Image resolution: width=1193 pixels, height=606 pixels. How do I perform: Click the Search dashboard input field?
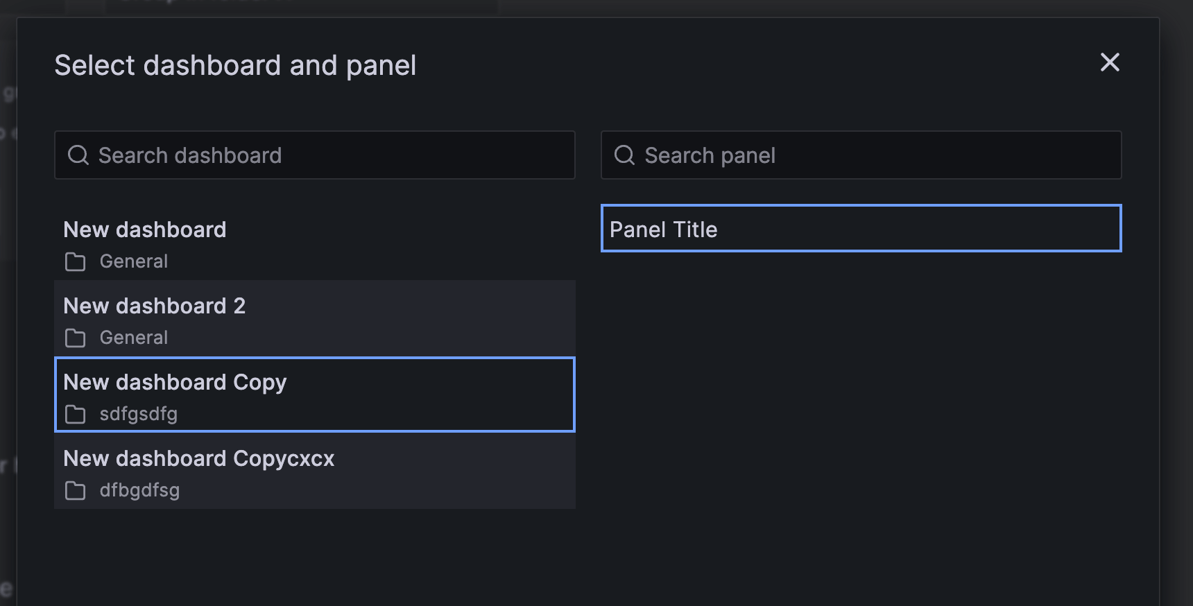315,155
